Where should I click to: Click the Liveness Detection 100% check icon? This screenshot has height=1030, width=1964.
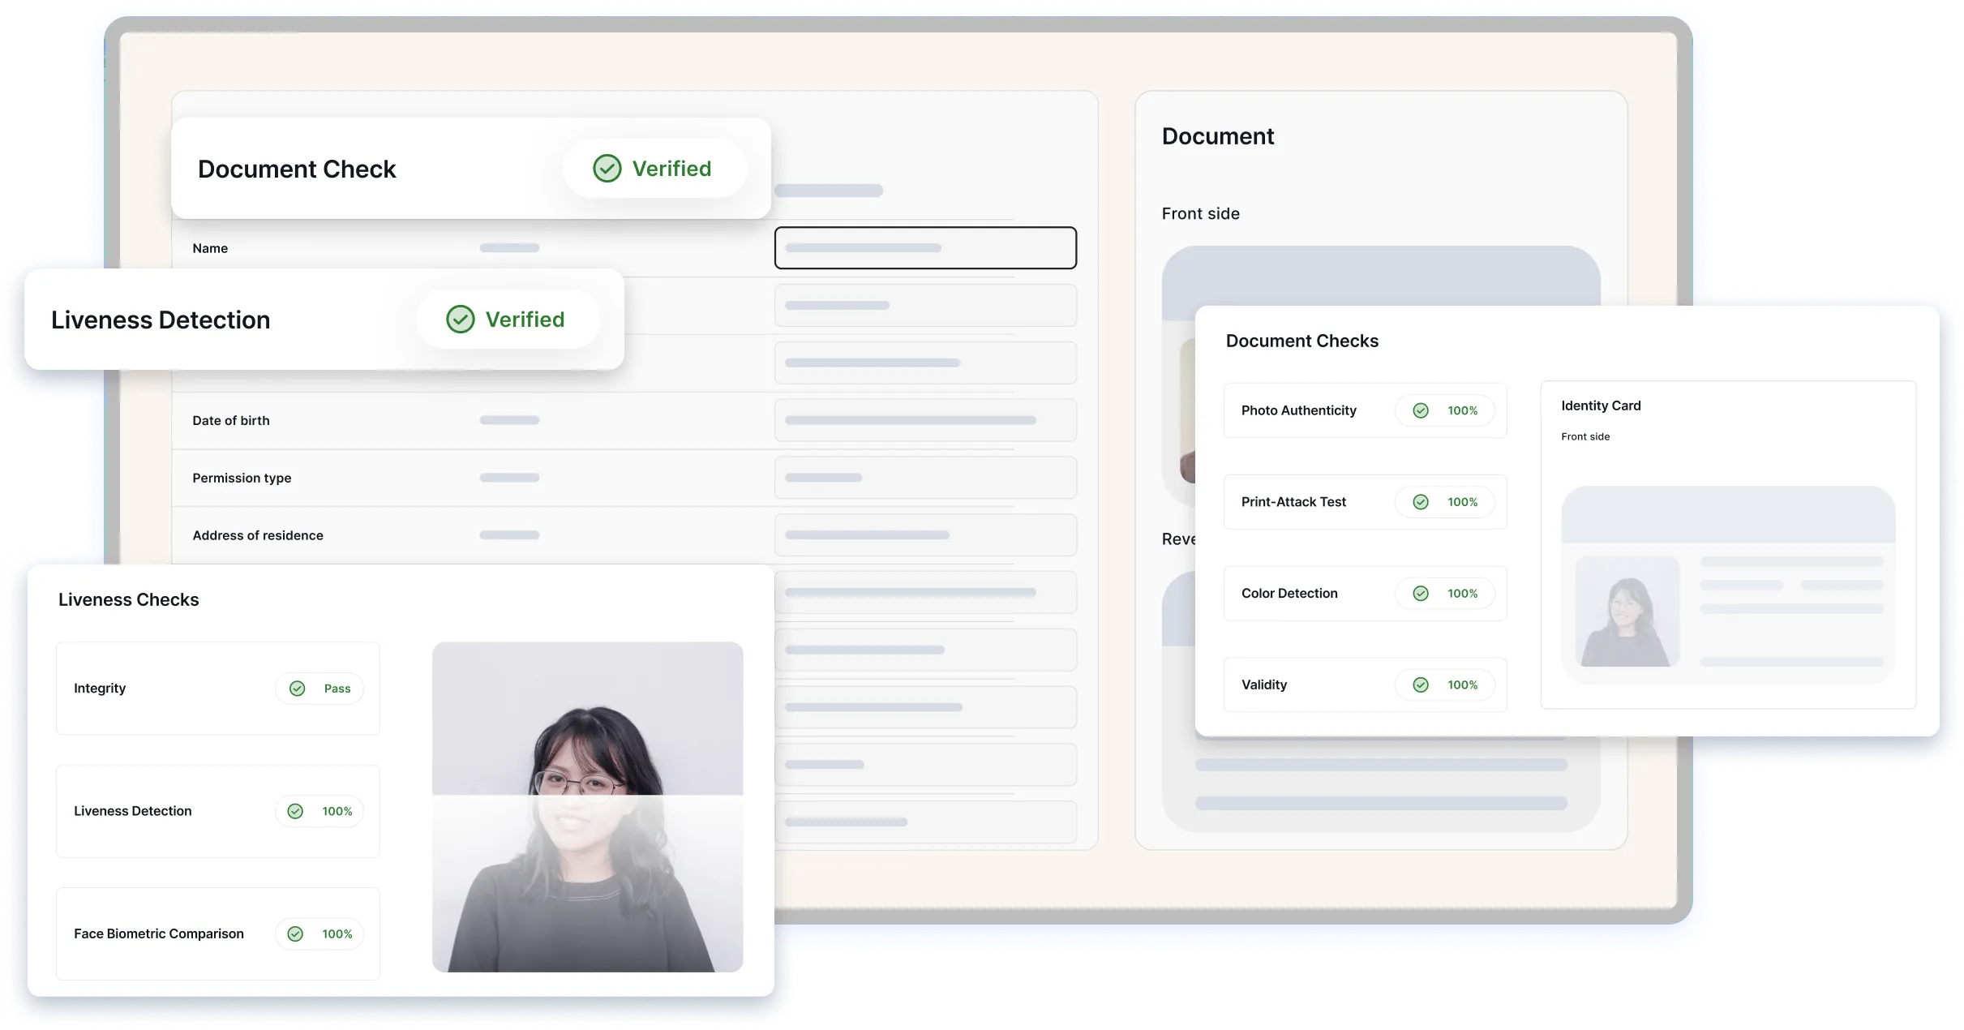(296, 811)
